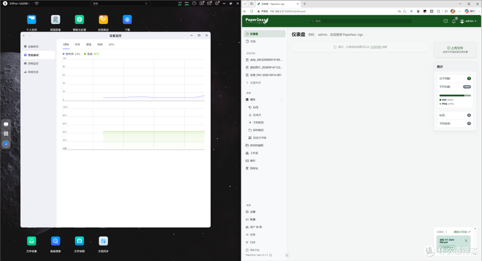Launch the 文档同步 sync app

(103, 241)
